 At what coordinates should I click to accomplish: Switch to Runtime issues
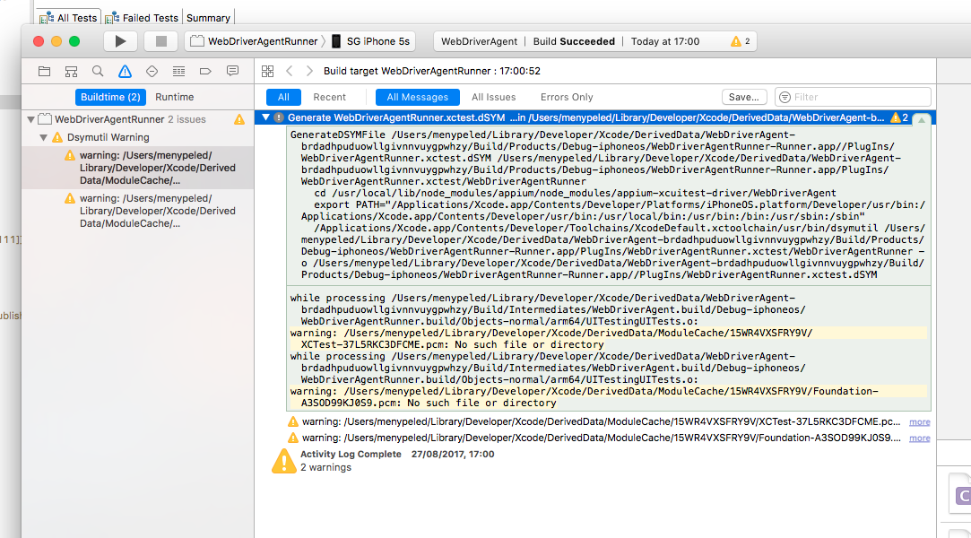pyautogui.click(x=175, y=97)
